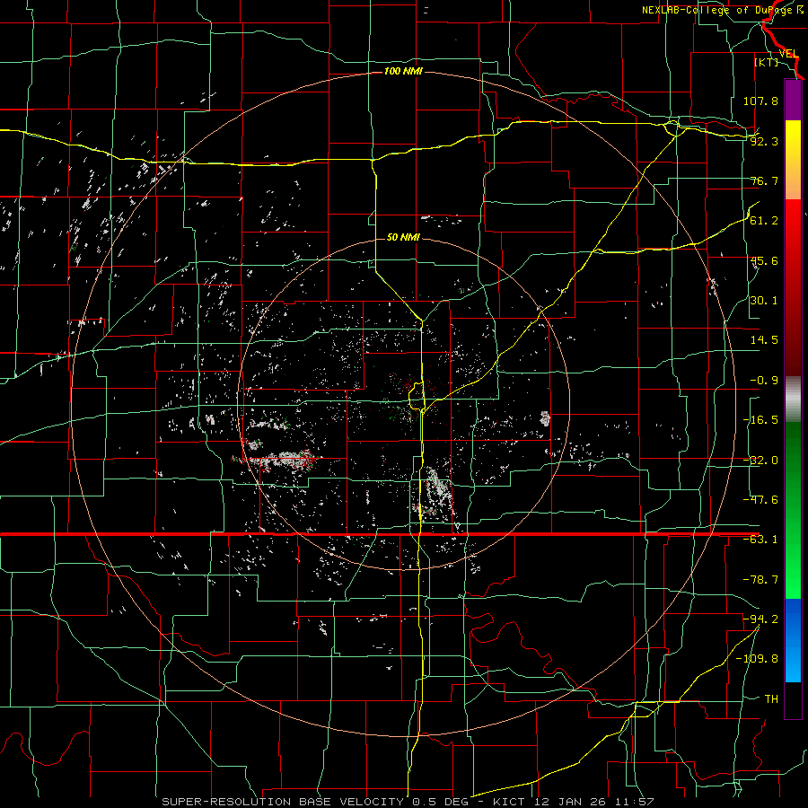Click the VEL label above the scale
808x808 pixels.
tap(789, 54)
